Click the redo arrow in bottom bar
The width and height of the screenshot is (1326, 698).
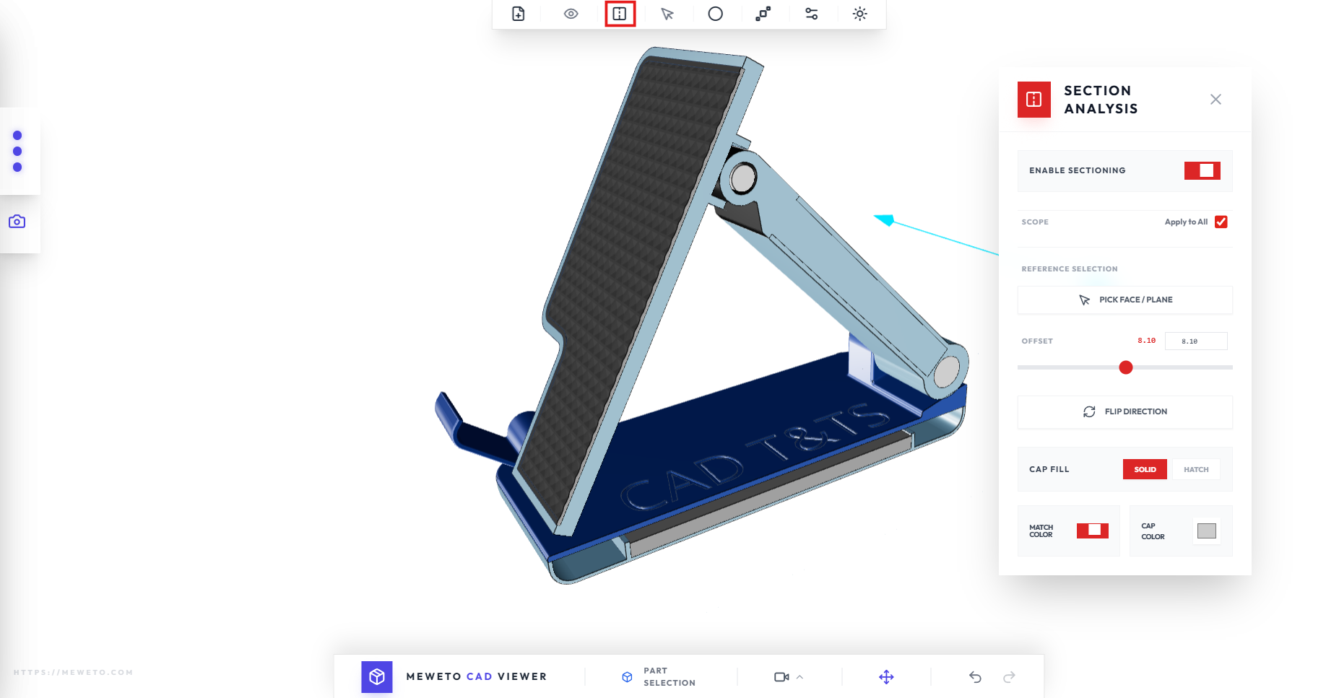1010,677
